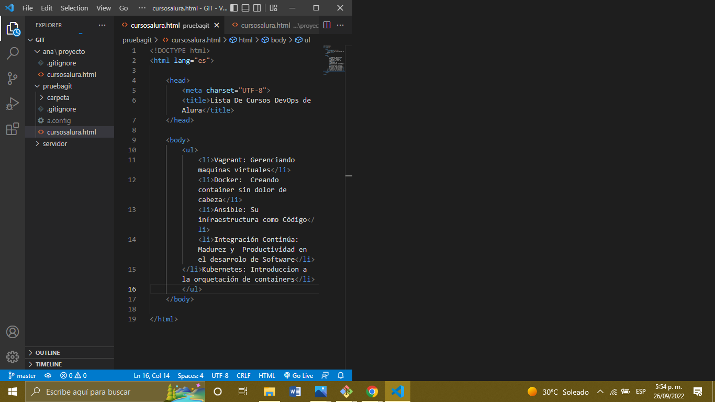The image size is (715, 402).
Task: Collapse the pruebagit folder
Action: tap(70, 86)
